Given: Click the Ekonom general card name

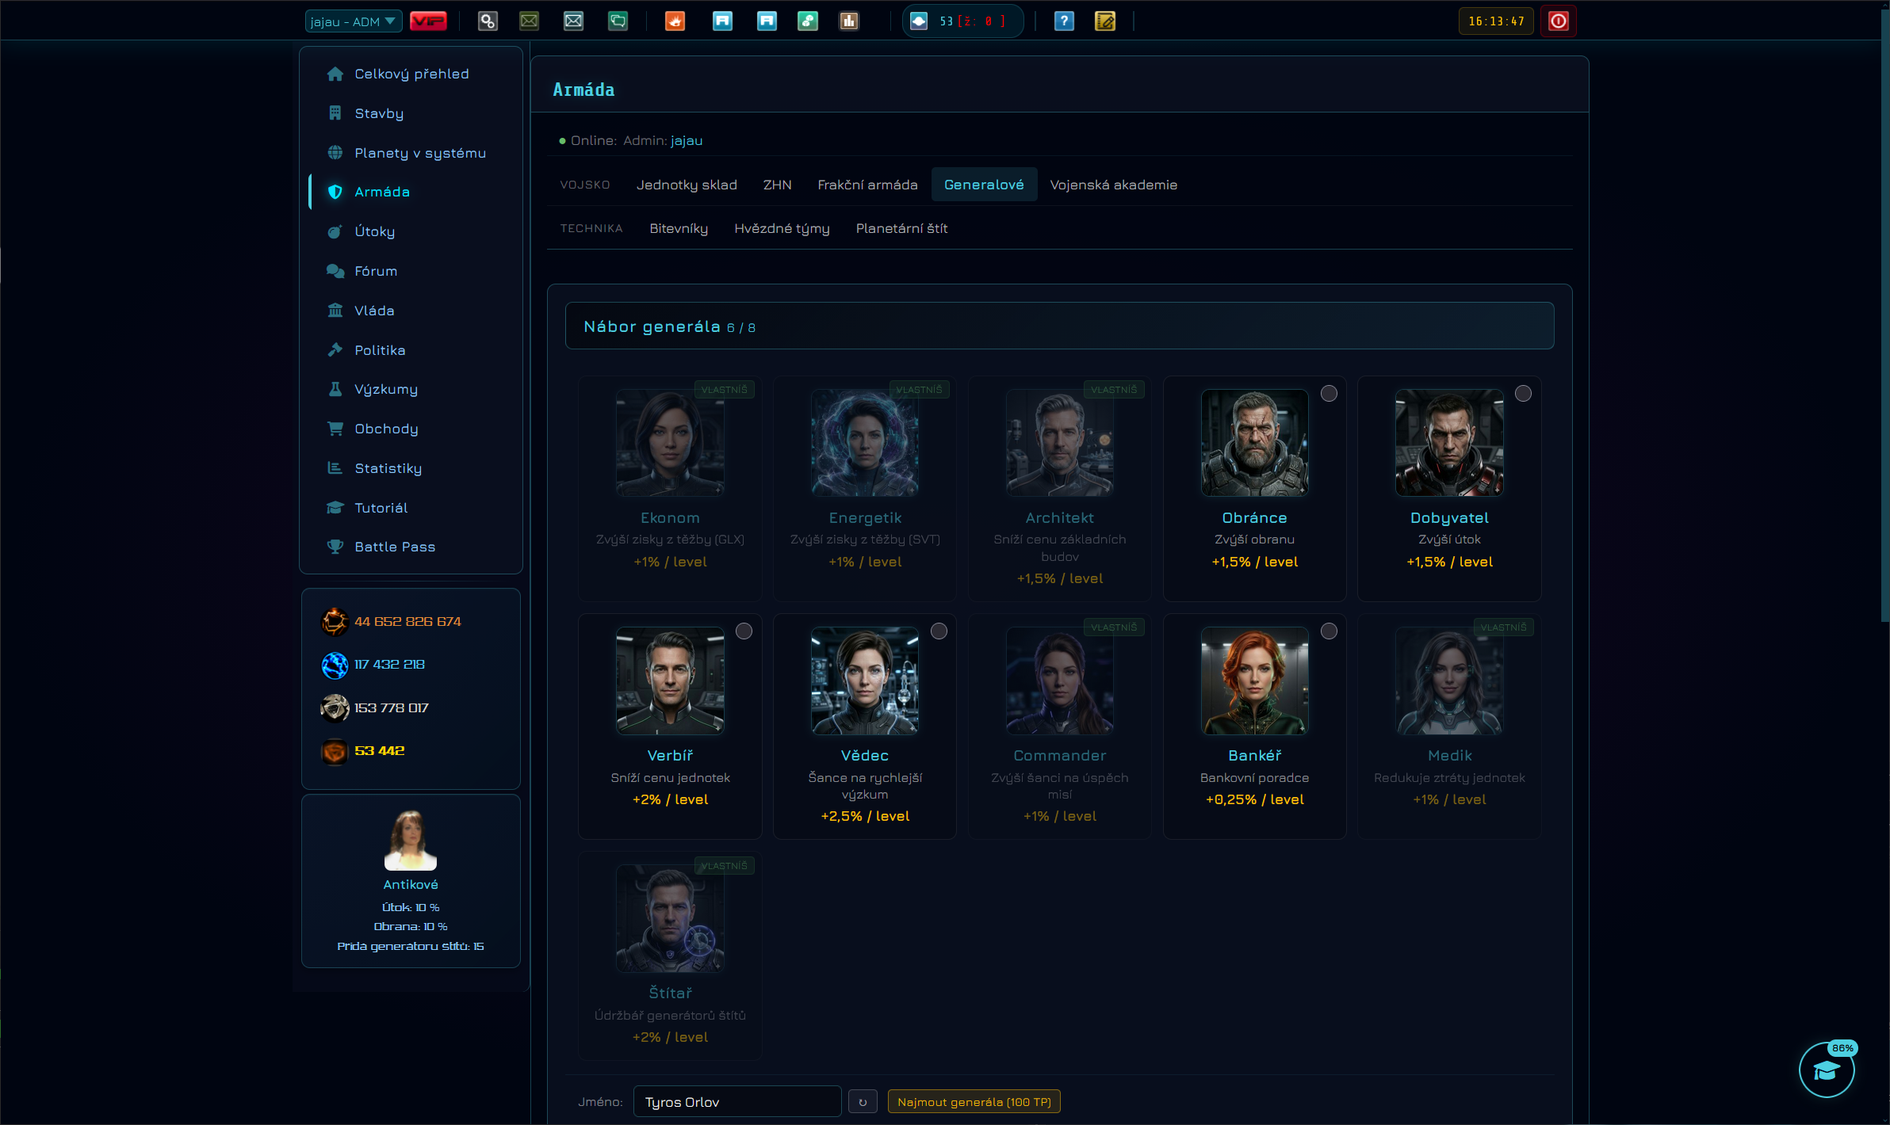Looking at the screenshot, I should point(670,517).
